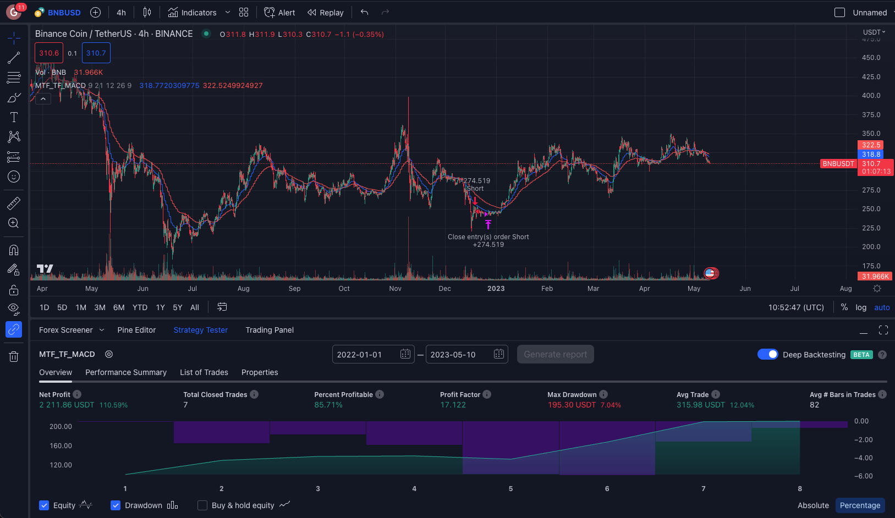This screenshot has height=518, width=895.
Task: Open the BNBUSD symbol search
Action: [58, 12]
